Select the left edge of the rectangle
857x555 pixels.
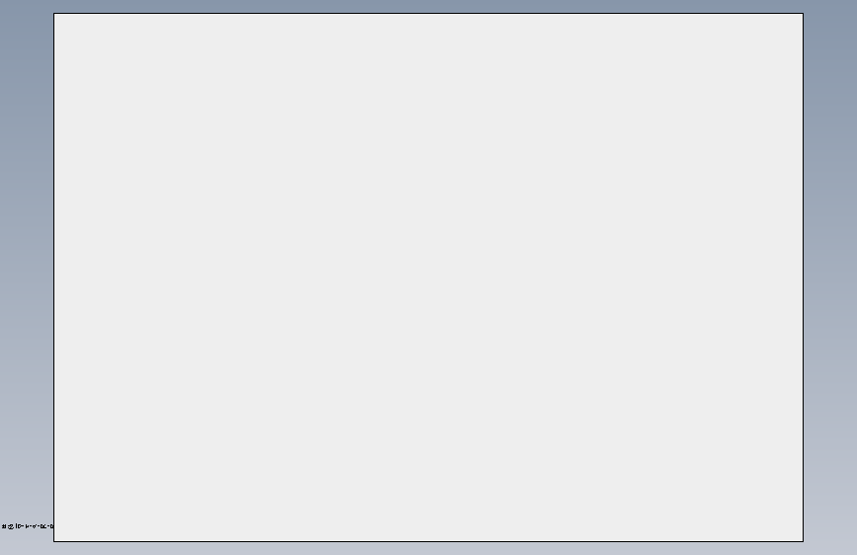click(x=53, y=277)
